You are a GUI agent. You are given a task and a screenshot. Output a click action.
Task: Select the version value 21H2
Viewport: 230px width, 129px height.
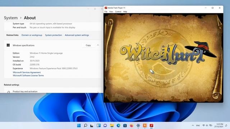point(32,57)
